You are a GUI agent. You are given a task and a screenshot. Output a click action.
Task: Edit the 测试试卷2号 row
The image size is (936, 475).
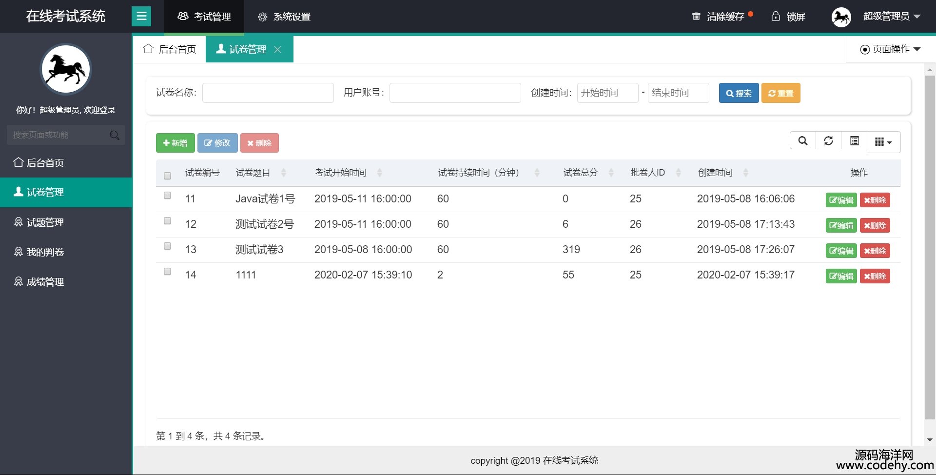point(841,225)
